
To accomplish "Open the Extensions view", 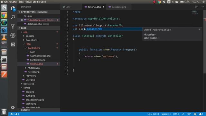I will [13, 44].
